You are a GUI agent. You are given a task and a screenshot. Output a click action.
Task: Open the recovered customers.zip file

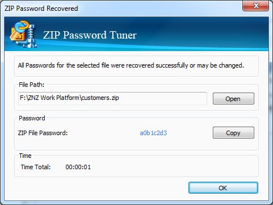[x=233, y=99]
